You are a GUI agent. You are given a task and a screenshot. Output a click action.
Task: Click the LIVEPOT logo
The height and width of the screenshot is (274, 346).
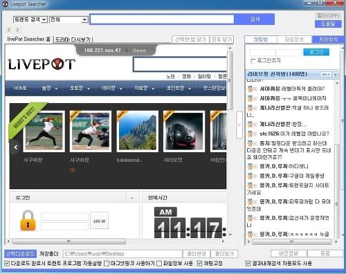pyautogui.click(x=42, y=64)
